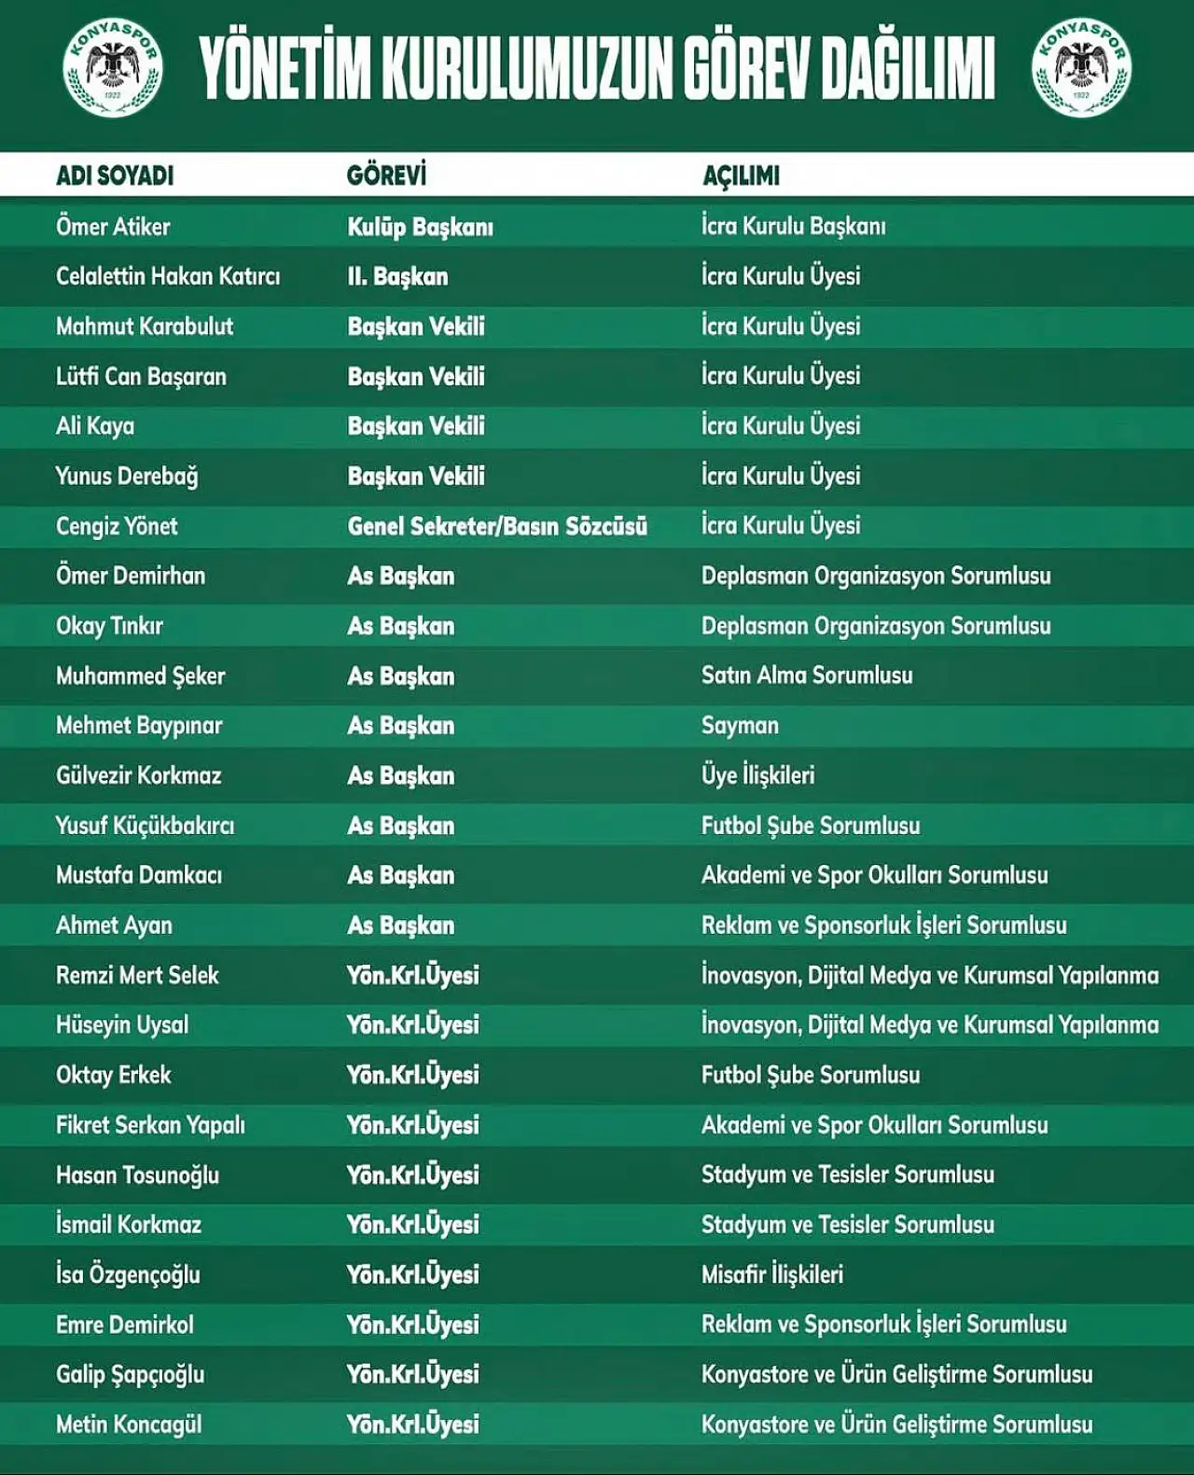Select the name Mustafa Damkacı
This screenshot has height=1475, width=1194.
[139, 875]
